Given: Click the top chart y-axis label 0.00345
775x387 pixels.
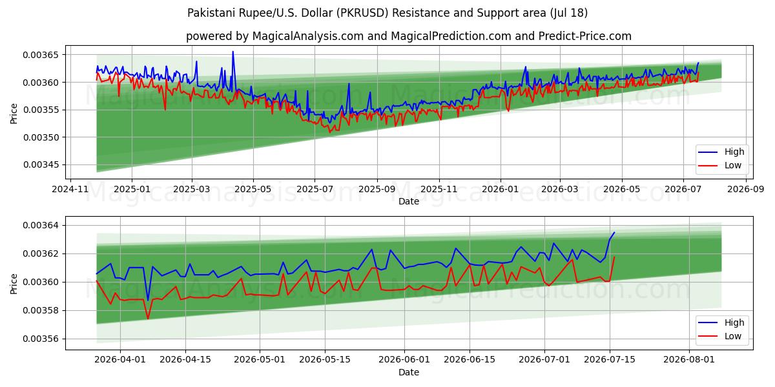Looking at the screenshot, I should click(x=42, y=164).
